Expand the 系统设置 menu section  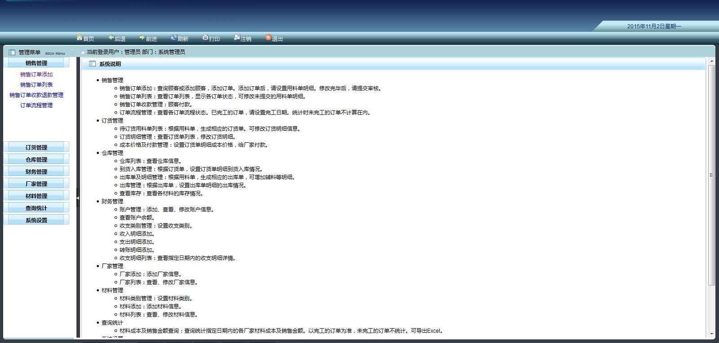tap(36, 220)
